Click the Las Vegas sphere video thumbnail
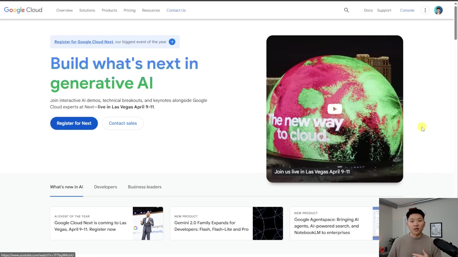 (335, 109)
